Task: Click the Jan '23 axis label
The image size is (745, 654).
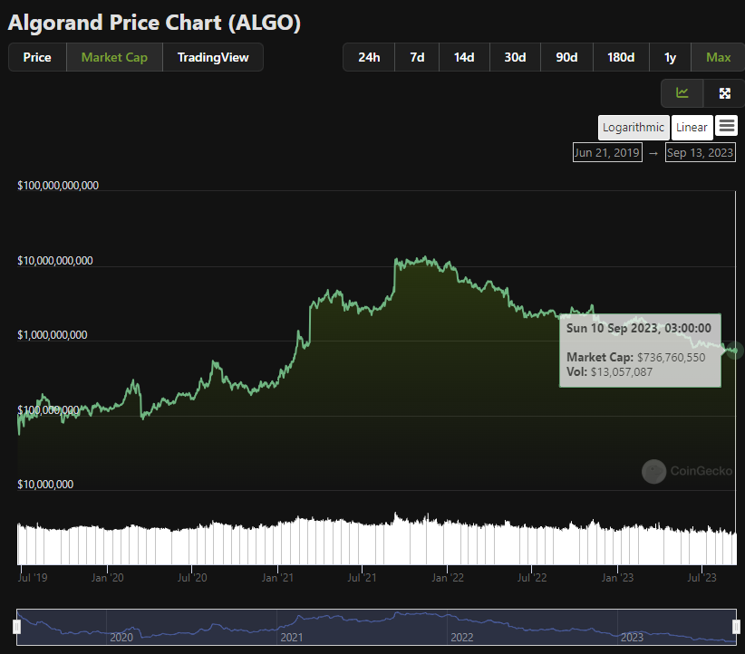Action: (618, 578)
